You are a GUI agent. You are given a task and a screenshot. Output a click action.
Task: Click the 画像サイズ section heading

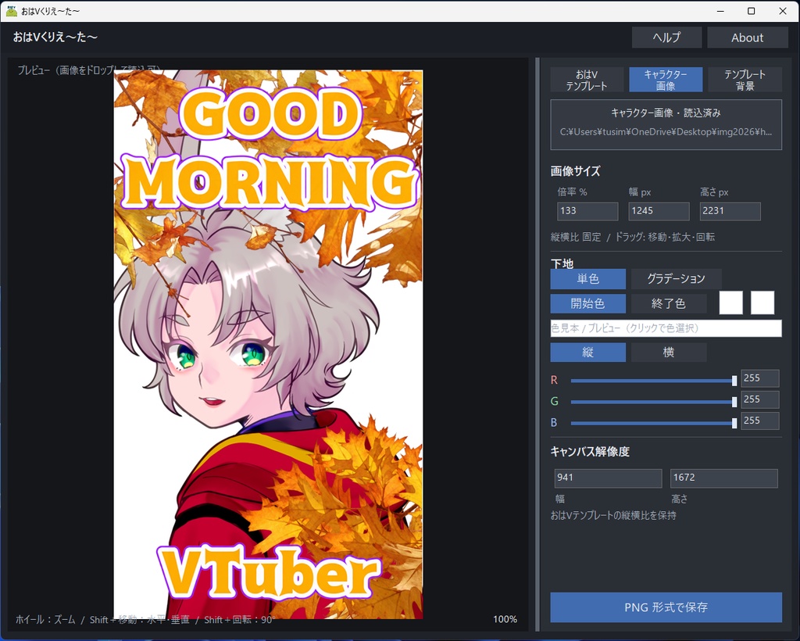coord(575,171)
